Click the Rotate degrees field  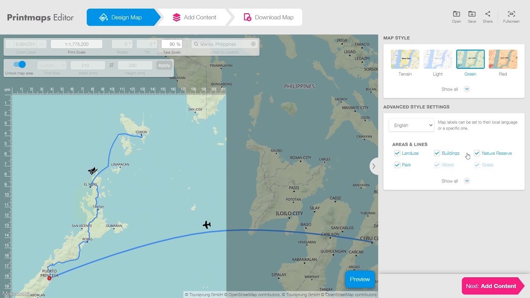click(x=122, y=44)
